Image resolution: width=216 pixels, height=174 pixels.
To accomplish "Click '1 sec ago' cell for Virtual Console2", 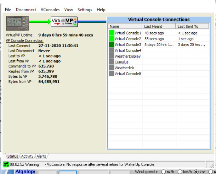I will point(186,39).
